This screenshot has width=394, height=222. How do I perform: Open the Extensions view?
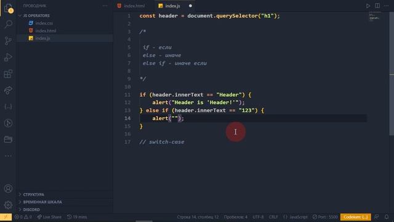pyautogui.click(x=8, y=74)
